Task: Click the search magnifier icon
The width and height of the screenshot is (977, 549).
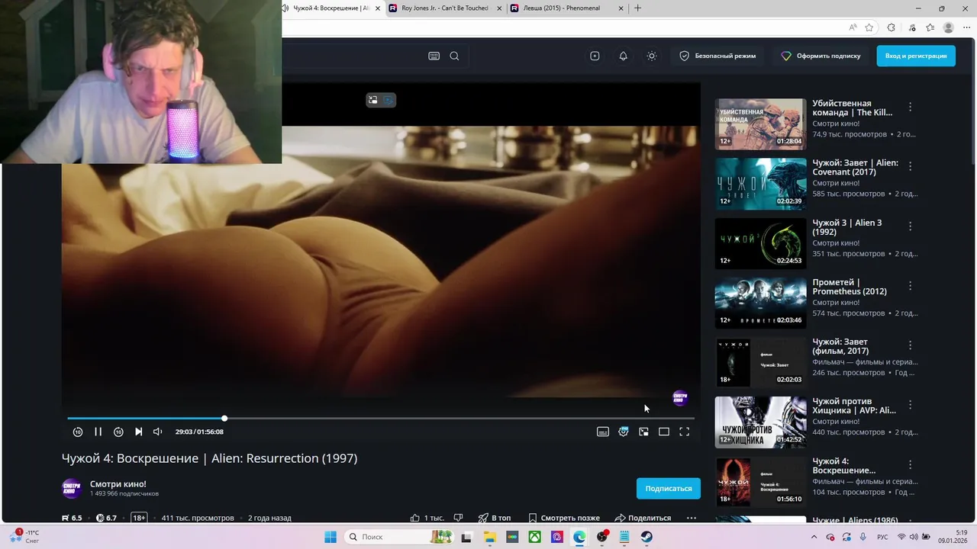Action: tap(454, 56)
